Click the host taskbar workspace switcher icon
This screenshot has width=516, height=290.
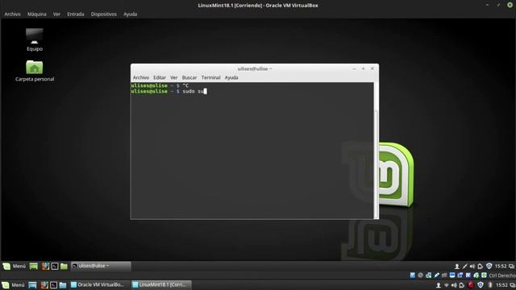click(x=512, y=285)
